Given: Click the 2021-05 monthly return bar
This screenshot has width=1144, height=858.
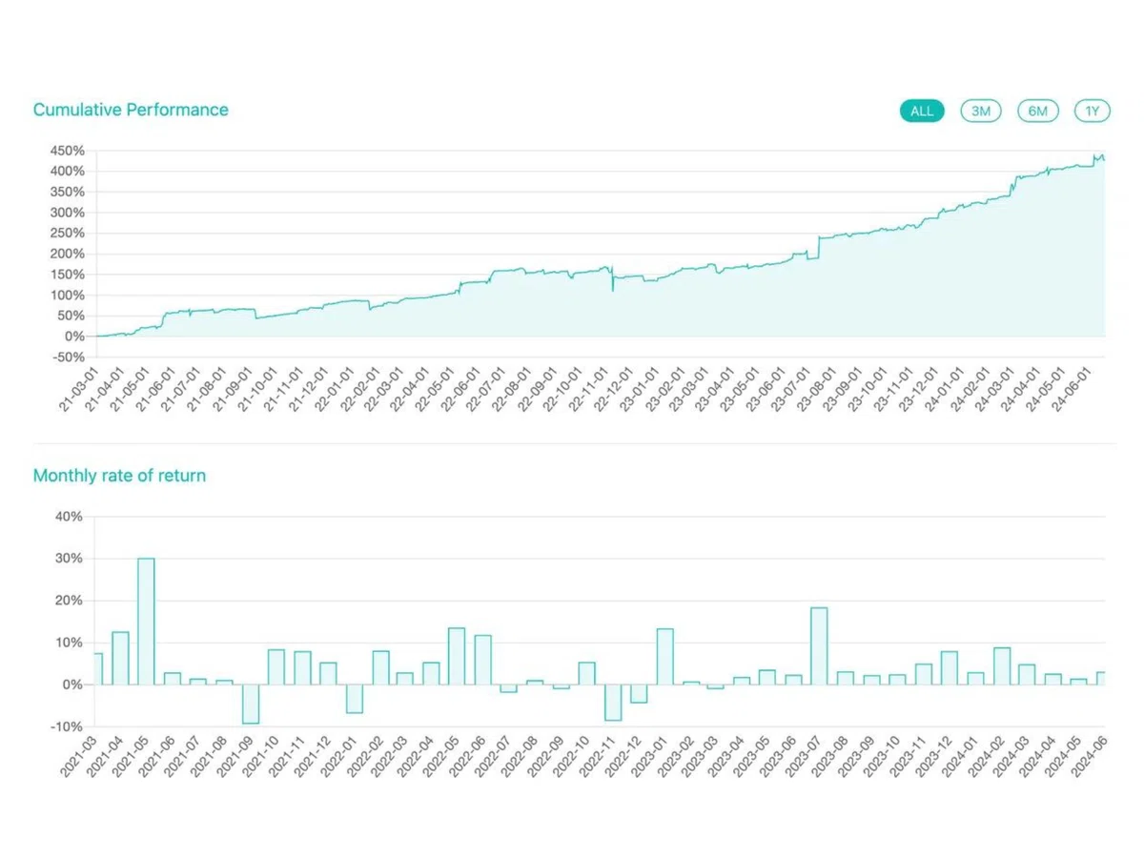Looking at the screenshot, I should coord(146,622).
